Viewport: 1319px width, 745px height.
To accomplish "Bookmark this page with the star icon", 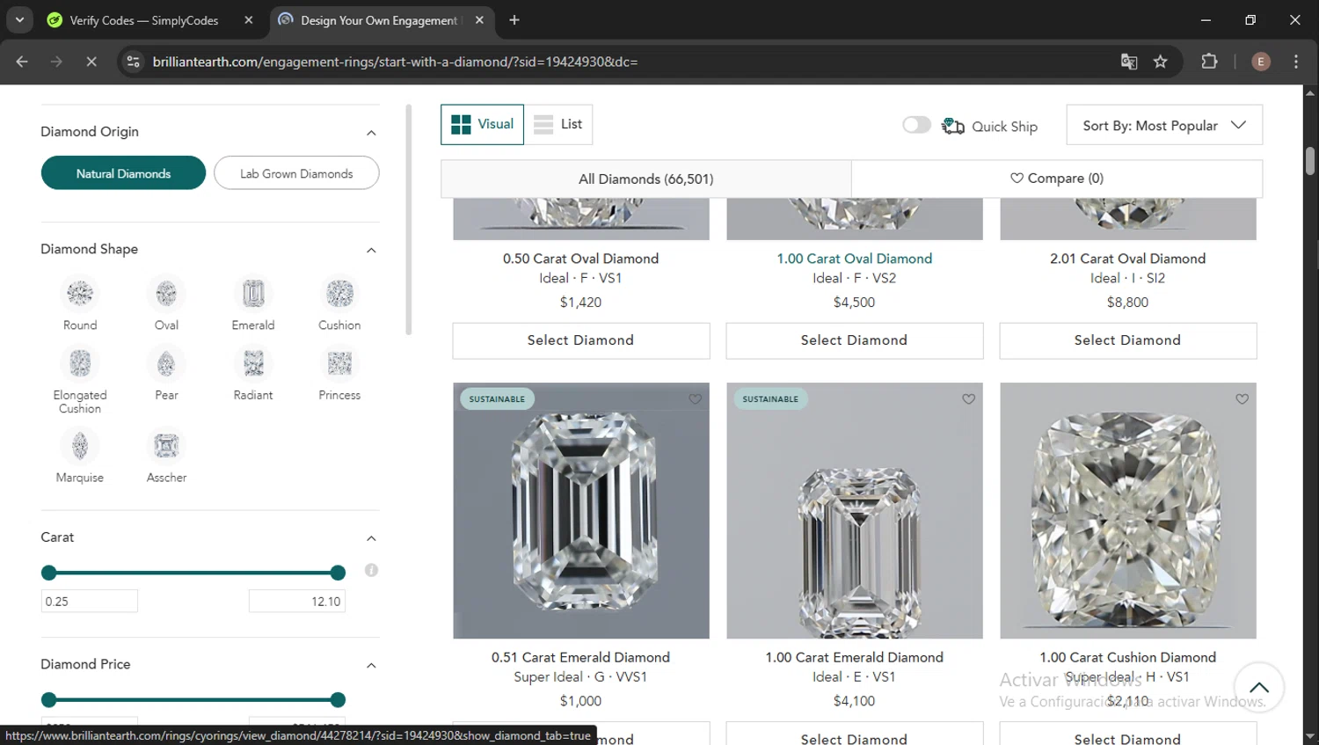I will pyautogui.click(x=1161, y=62).
